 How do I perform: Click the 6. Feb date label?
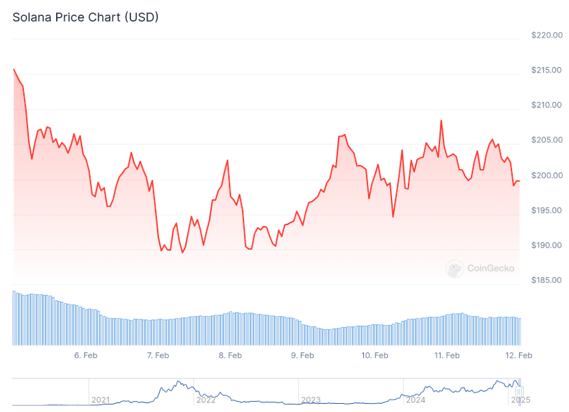tap(86, 355)
